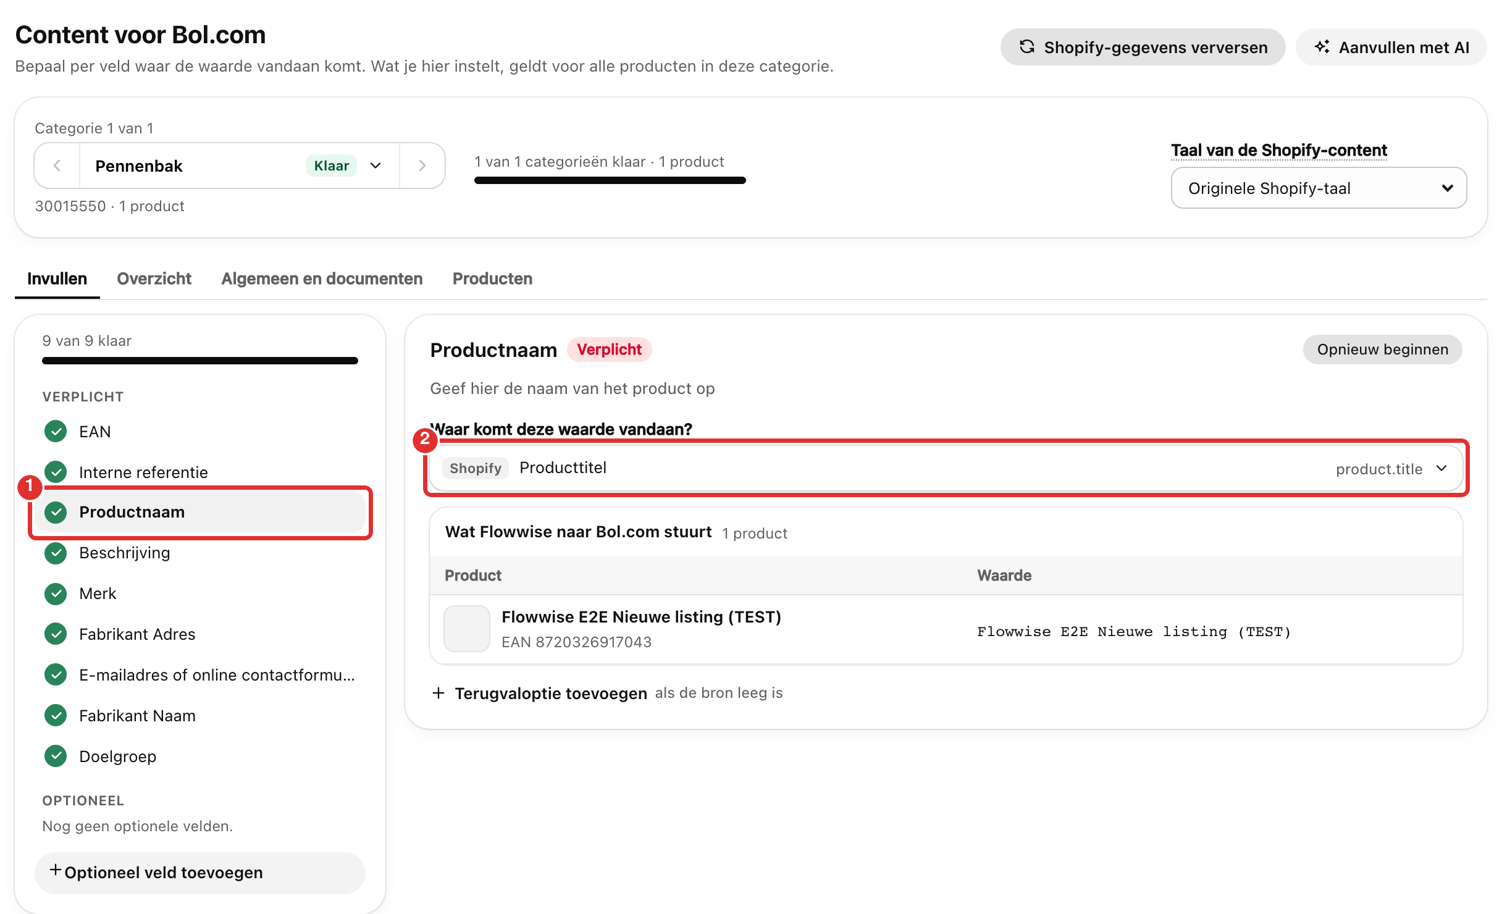Switch to the Overzicht tab
1502x914 pixels.
tap(154, 279)
